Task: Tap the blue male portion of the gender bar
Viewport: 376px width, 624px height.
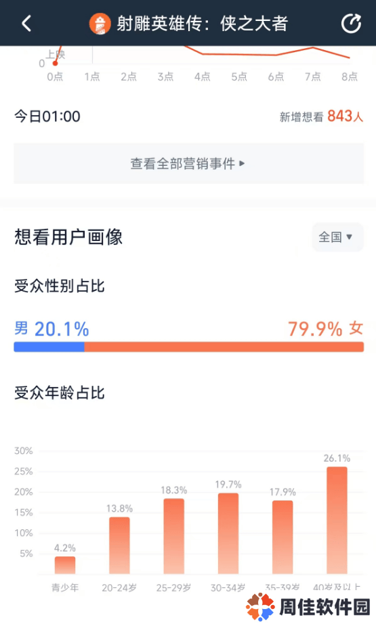Action: (49, 347)
